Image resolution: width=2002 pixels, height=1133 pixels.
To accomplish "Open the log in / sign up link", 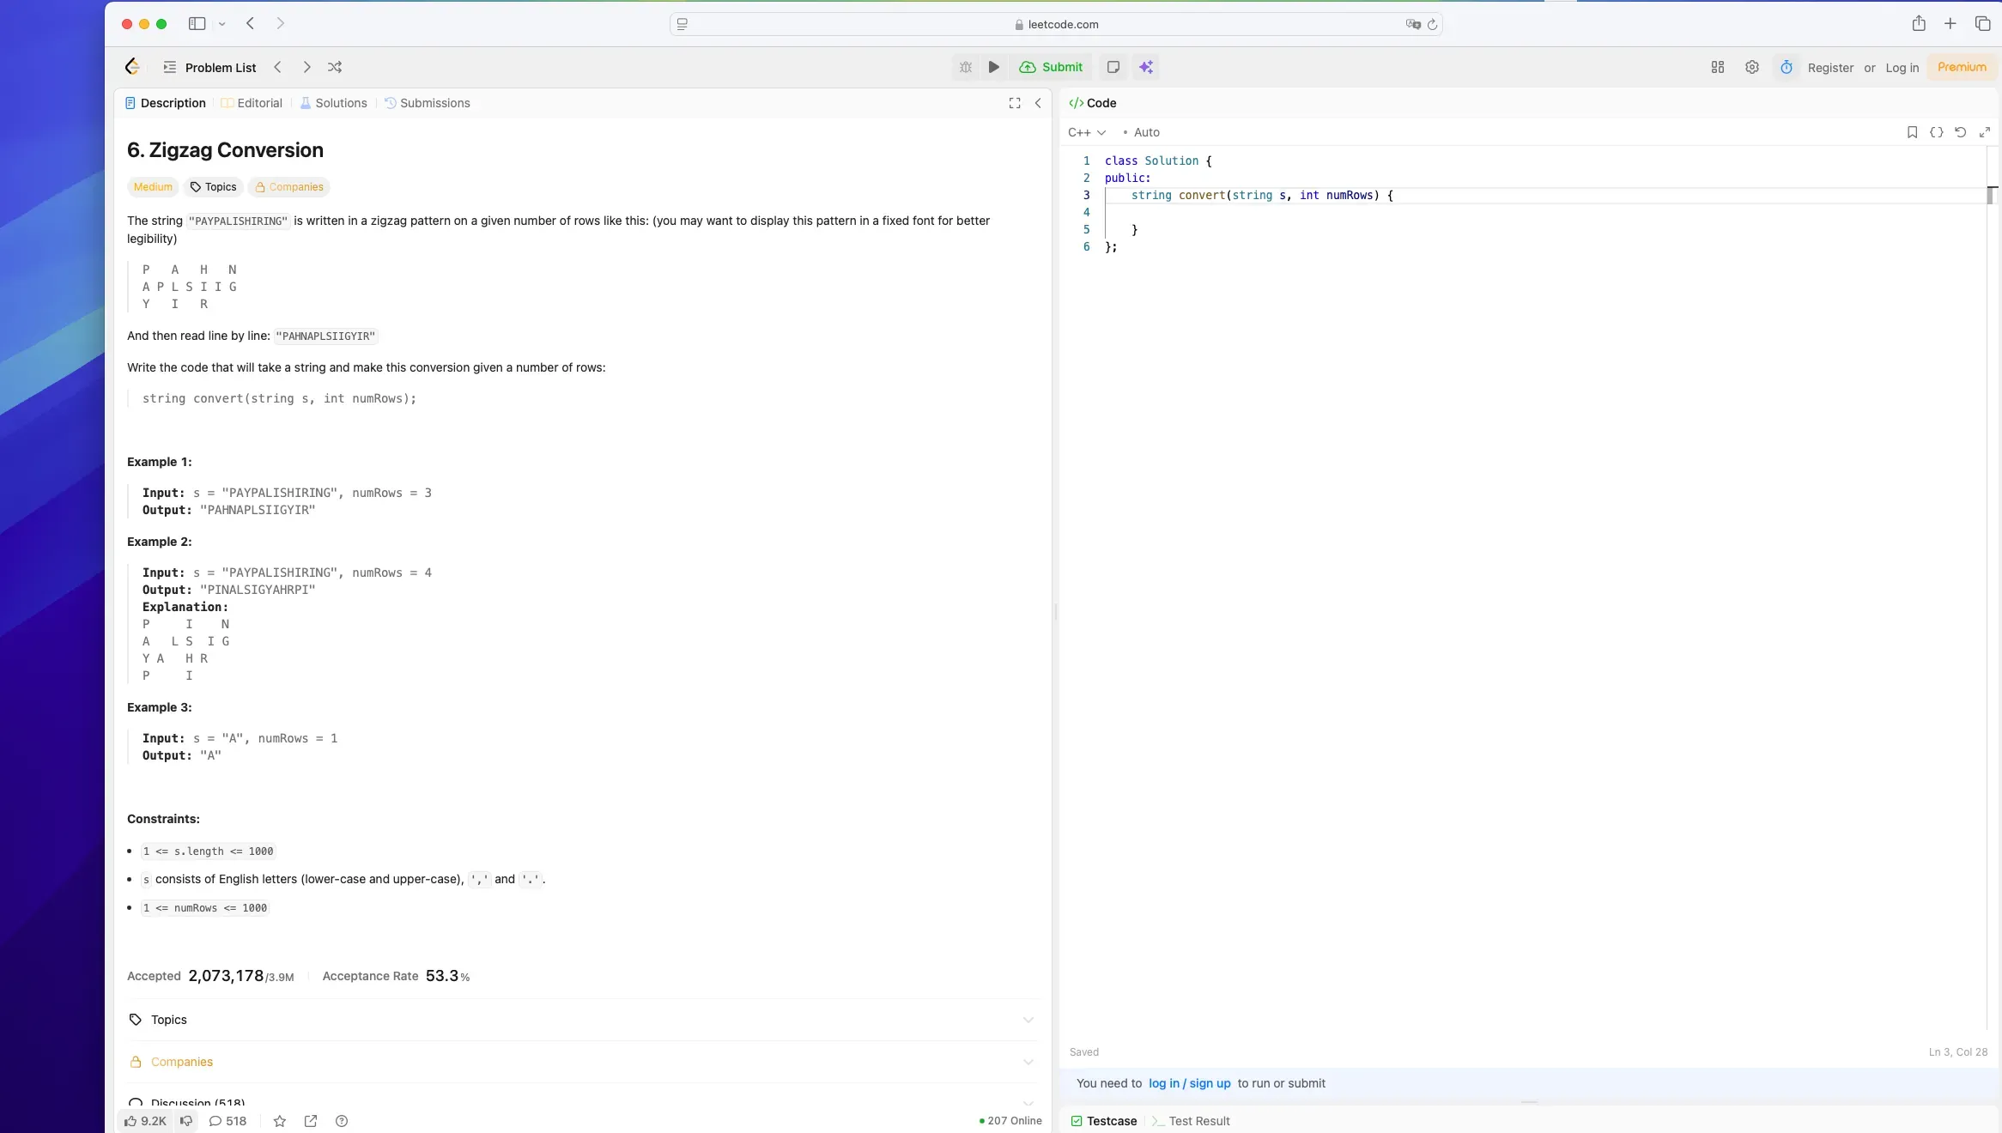I will tap(1190, 1083).
